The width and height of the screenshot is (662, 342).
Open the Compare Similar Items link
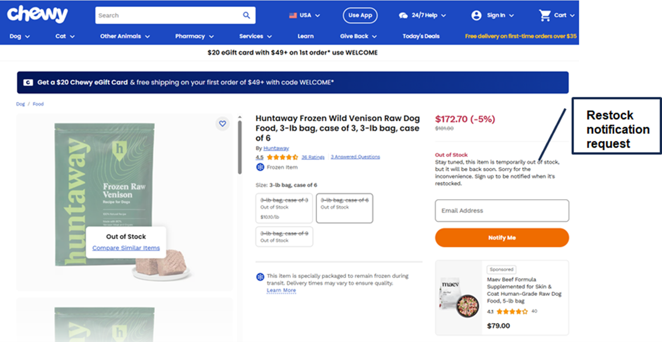point(126,248)
